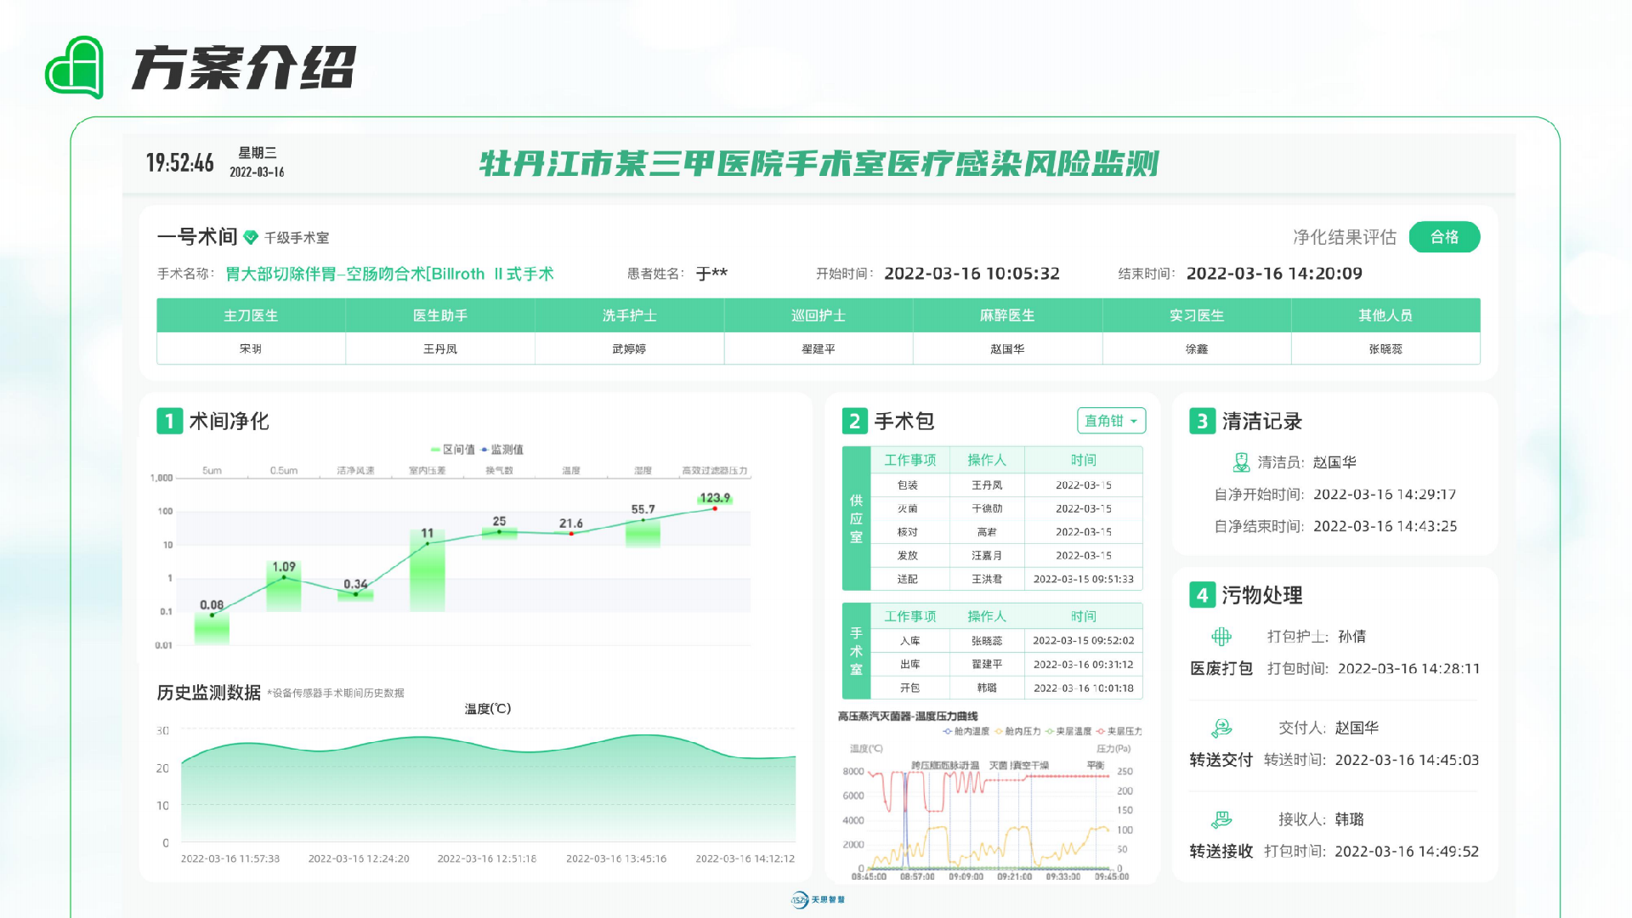This screenshot has height=918, width=1632.
Task: Select the 主刀医生 column header
Action: 251,315
